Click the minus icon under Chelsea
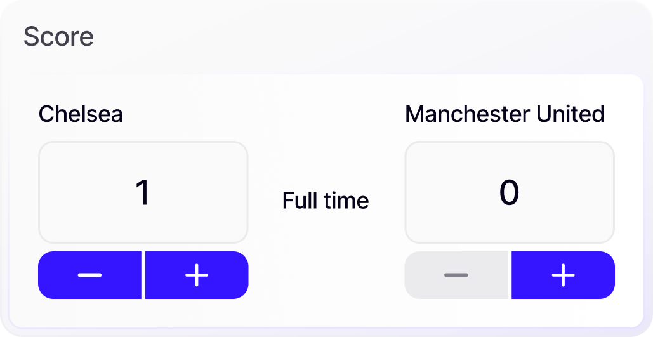Image resolution: width=653 pixels, height=337 pixels. point(89,275)
